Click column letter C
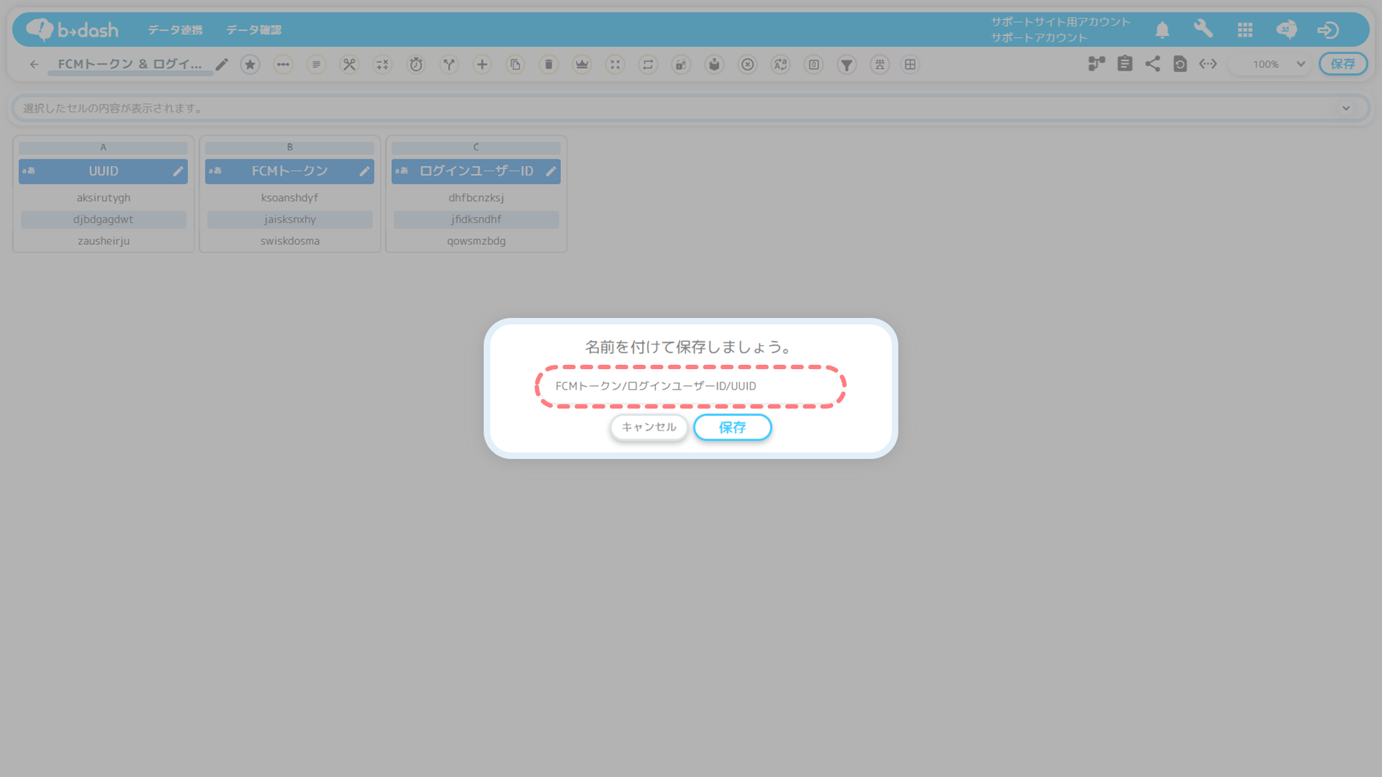Image resolution: width=1382 pixels, height=777 pixels. pyautogui.click(x=476, y=148)
